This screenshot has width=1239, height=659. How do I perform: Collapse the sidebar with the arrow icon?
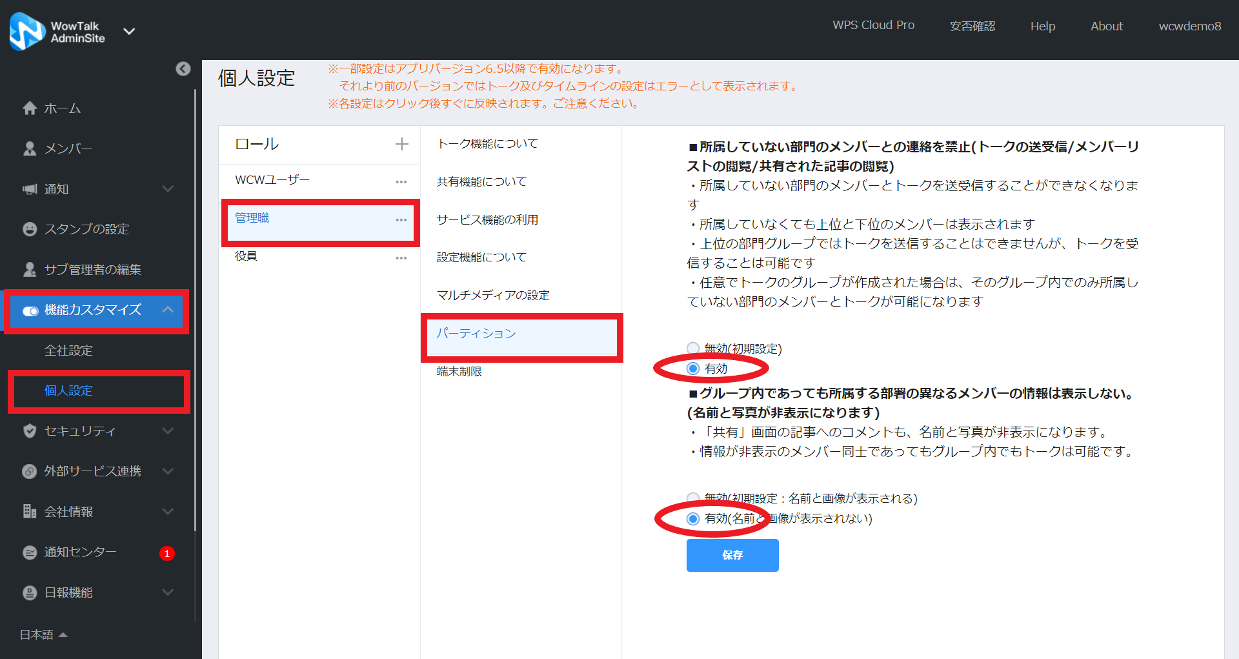[x=183, y=69]
